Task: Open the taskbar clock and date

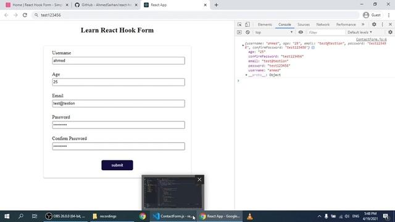Action: [x=370, y=216]
